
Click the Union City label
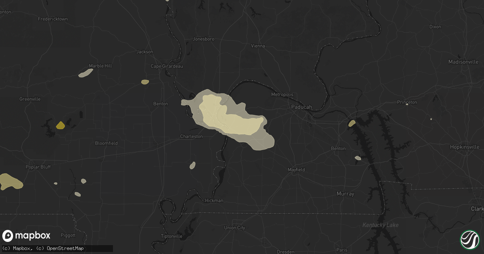pos(234,228)
